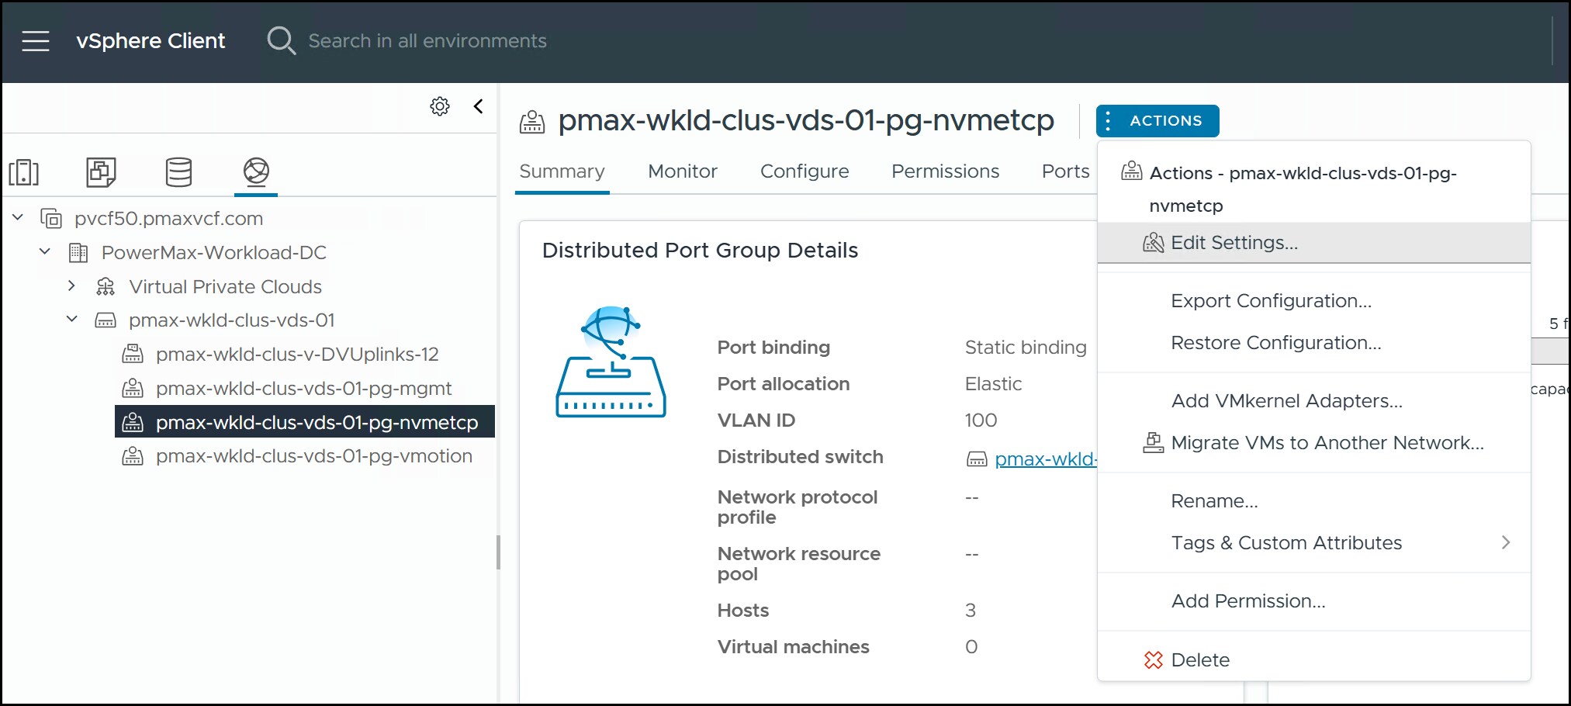This screenshot has width=1571, height=706.
Task: Open the Summary tab
Action: click(562, 171)
